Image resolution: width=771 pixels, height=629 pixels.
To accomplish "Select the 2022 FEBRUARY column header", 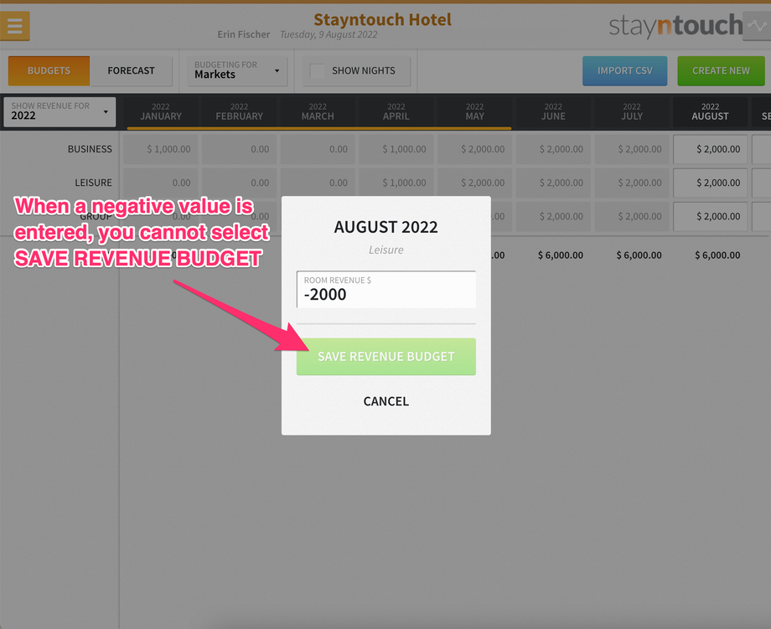I will 239,111.
